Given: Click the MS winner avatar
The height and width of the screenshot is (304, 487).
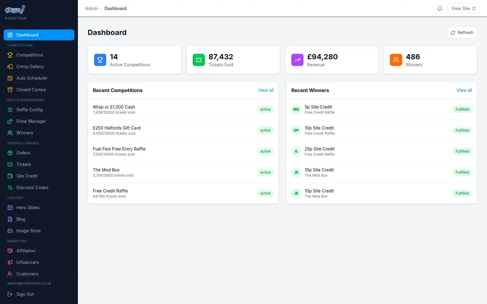Looking at the screenshot, I should (296, 109).
